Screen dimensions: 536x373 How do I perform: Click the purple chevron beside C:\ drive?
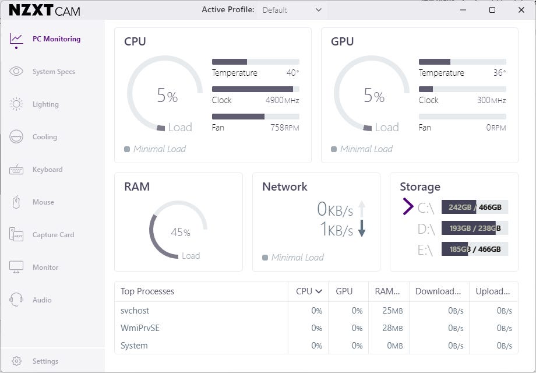[x=408, y=206]
